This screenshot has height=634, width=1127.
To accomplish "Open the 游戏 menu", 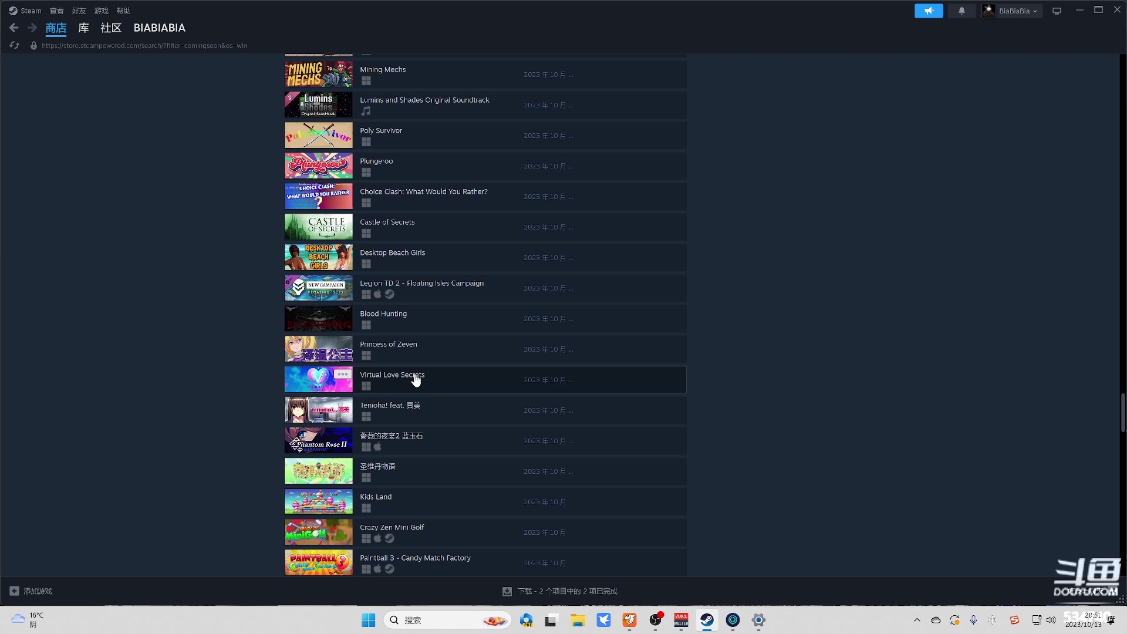I will point(102,11).
